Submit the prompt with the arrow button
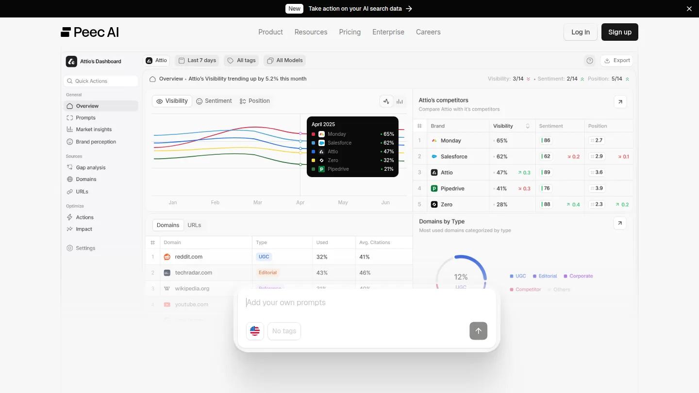The image size is (699, 393). (478, 331)
